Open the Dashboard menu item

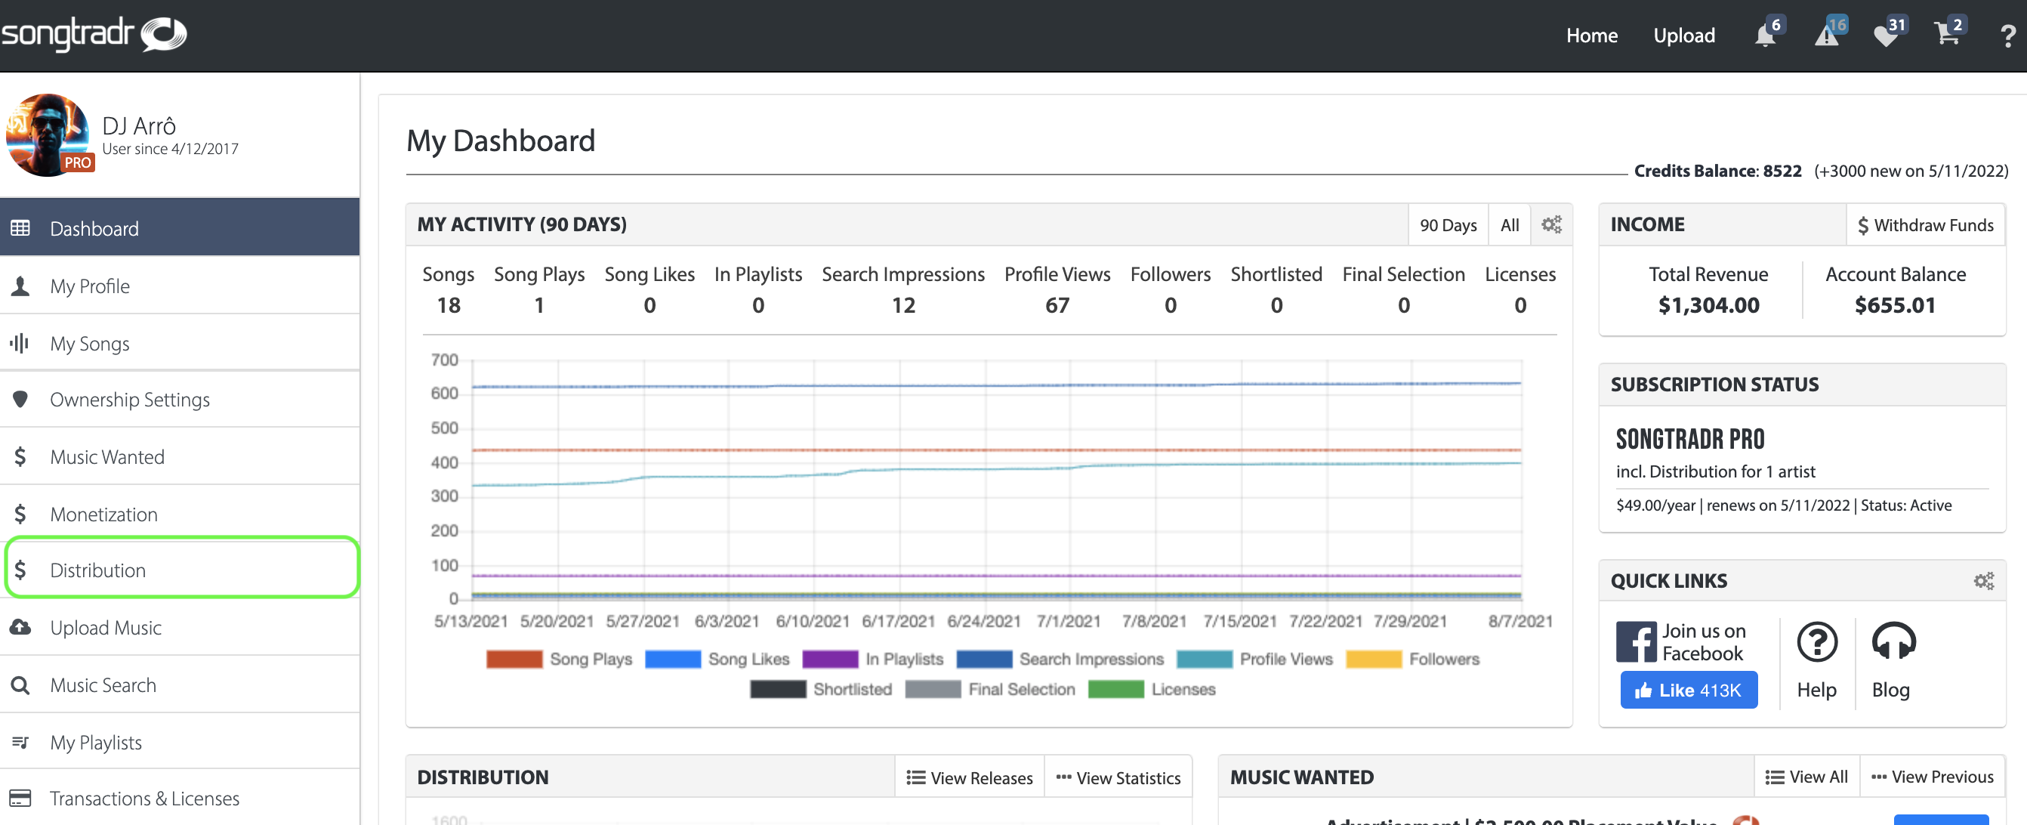180,227
